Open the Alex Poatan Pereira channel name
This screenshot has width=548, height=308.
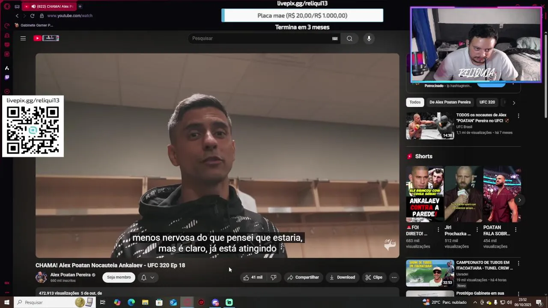pyautogui.click(x=70, y=275)
